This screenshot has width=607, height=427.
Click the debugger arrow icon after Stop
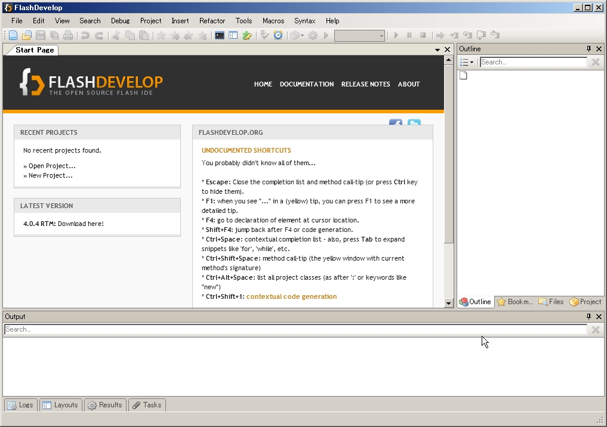[x=440, y=36]
